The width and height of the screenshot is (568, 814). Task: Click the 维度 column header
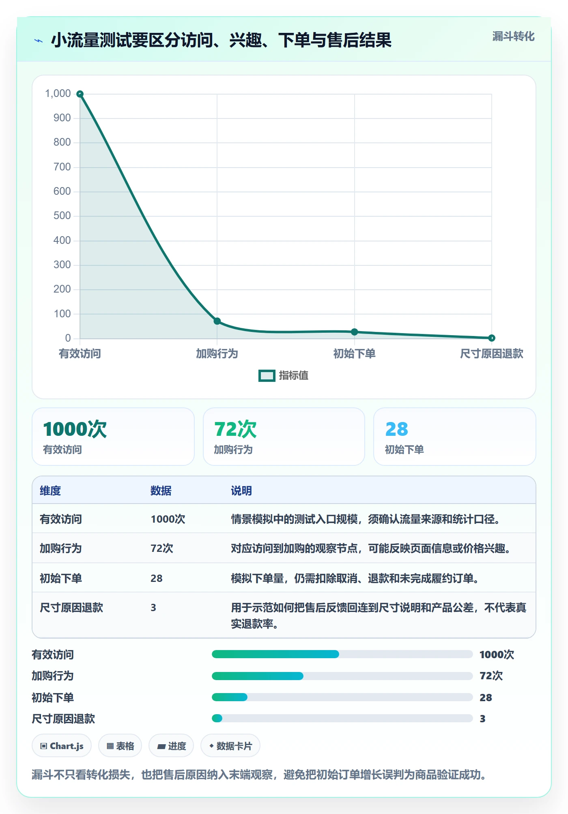50,491
